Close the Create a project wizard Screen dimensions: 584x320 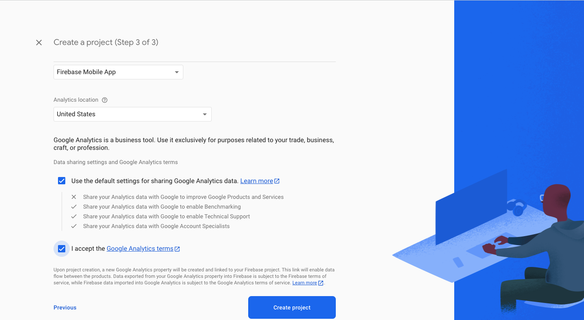tap(39, 43)
